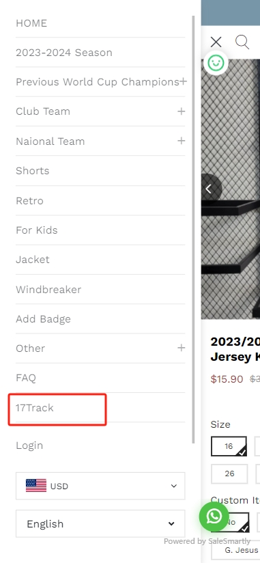Image resolution: width=260 pixels, height=563 pixels.
Task: Open search with the magnifier icon
Action: click(x=242, y=42)
